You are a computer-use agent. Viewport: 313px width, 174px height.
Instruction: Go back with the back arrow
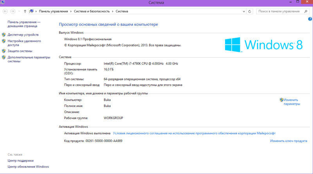tap(5, 11)
